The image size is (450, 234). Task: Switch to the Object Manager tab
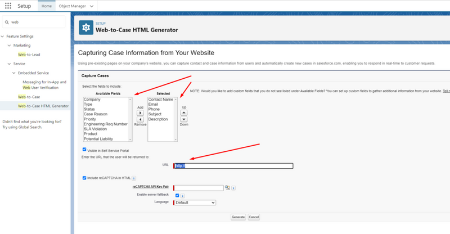pyautogui.click(x=73, y=6)
